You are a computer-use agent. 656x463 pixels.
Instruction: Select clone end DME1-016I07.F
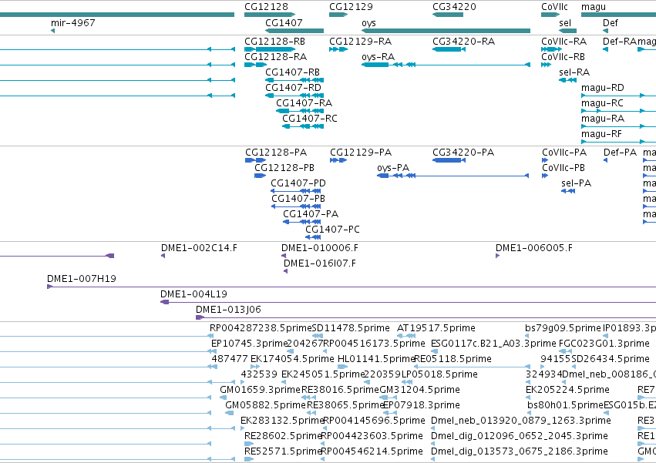(x=286, y=271)
